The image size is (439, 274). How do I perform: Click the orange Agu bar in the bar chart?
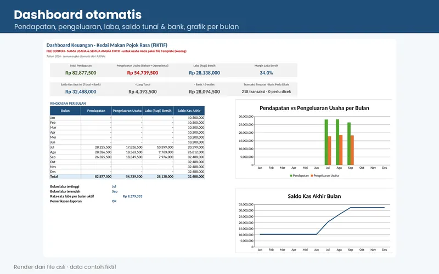pos(341,150)
